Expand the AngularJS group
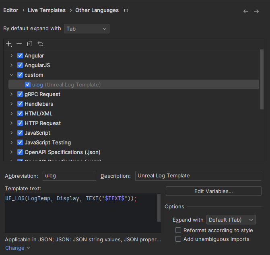 tap(12, 65)
